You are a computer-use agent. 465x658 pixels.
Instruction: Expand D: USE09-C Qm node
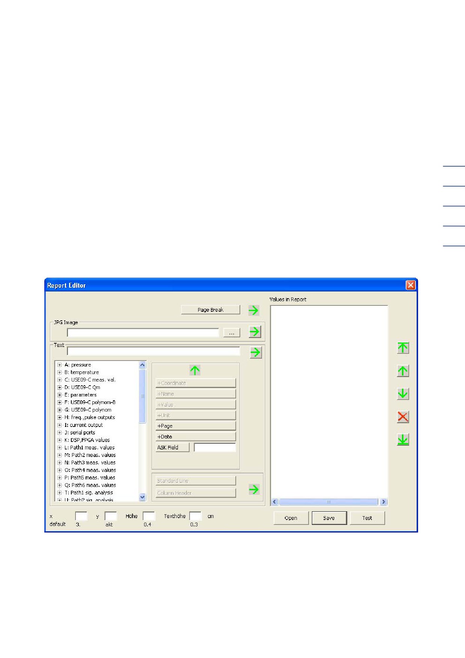59,387
